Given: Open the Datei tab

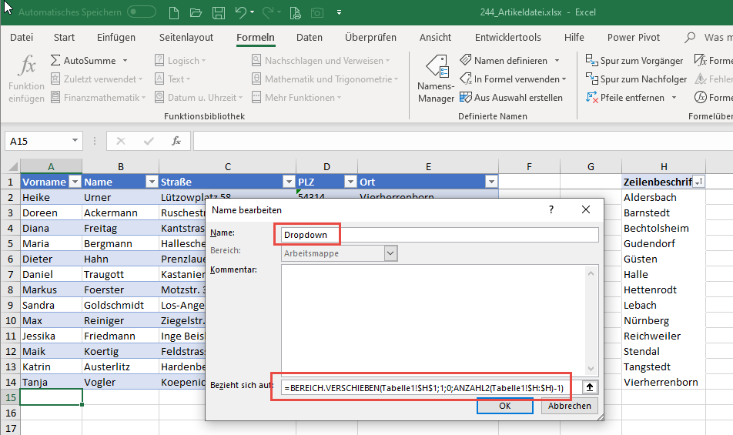Looking at the screenshot, I should [22, 38].
